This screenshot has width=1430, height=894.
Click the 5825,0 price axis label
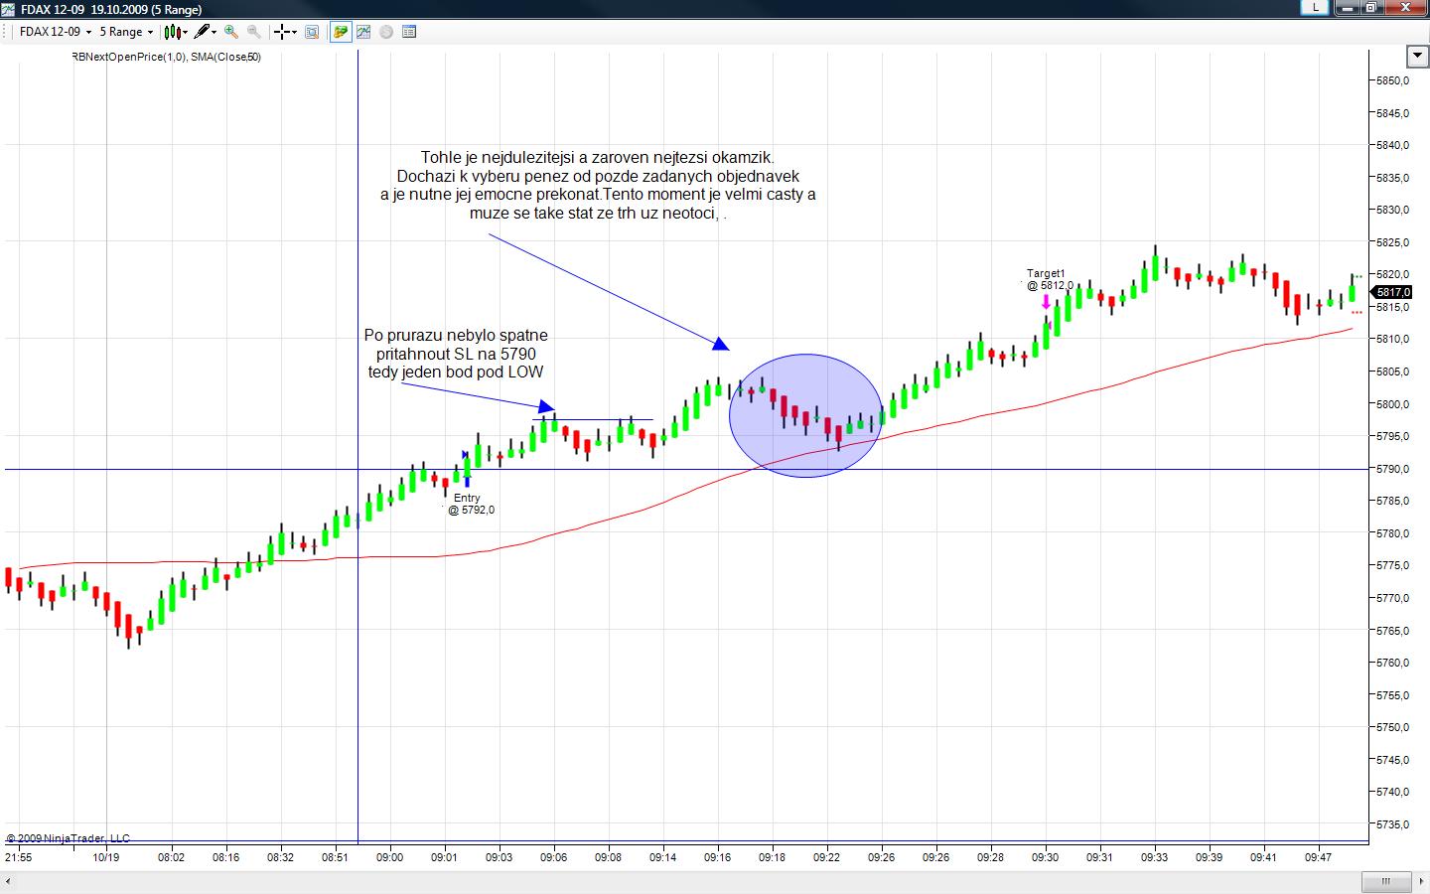click(x=1392, y=242)
